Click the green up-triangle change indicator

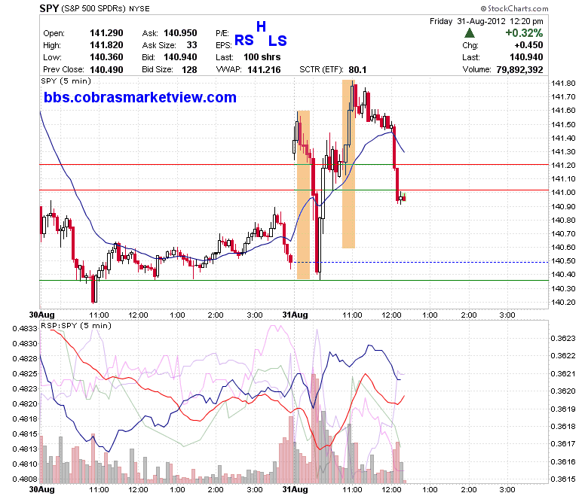469,33
